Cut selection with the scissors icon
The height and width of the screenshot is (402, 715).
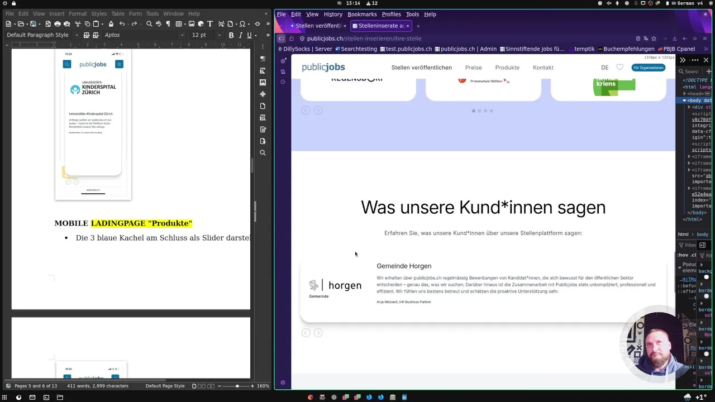tap(78, 24)
